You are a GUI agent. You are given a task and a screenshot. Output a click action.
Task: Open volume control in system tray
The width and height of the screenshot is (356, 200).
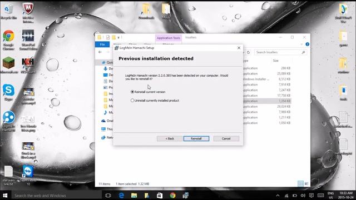pyautogui.click(x=303, y=196)
